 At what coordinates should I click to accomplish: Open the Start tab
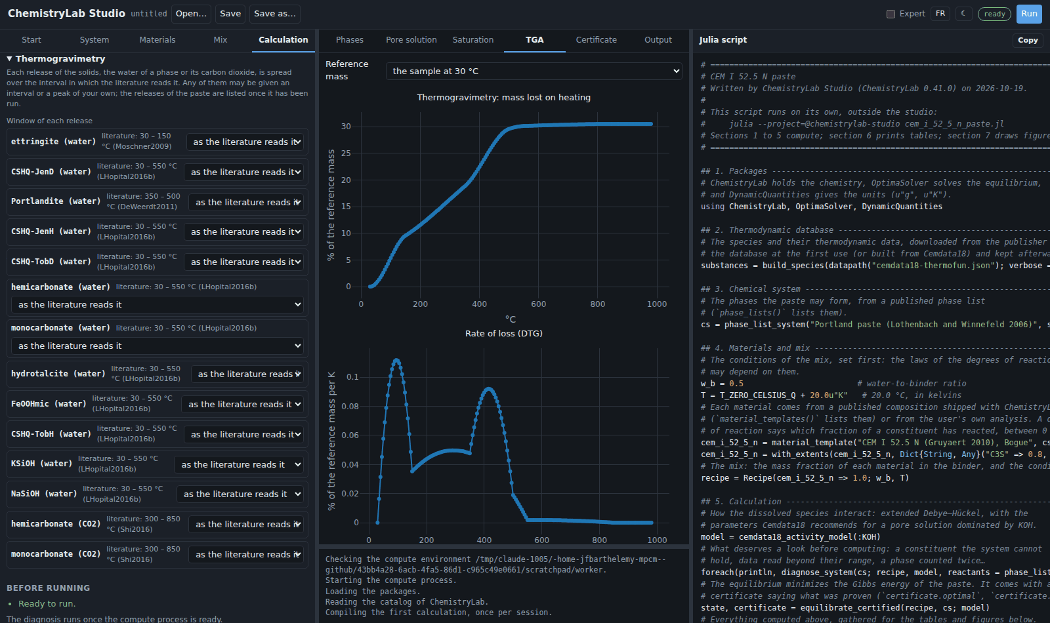pyautogui.click(x=31, y=40)
